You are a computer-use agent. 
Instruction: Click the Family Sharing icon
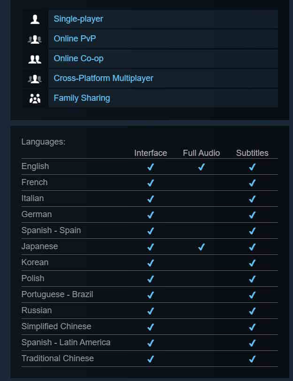pyautogui.click(x=35, y=98)
